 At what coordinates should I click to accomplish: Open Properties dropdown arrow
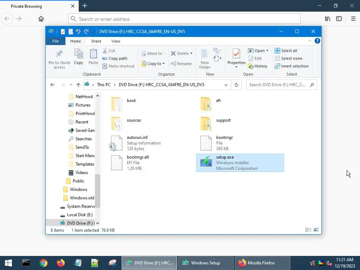click(236, 67)
